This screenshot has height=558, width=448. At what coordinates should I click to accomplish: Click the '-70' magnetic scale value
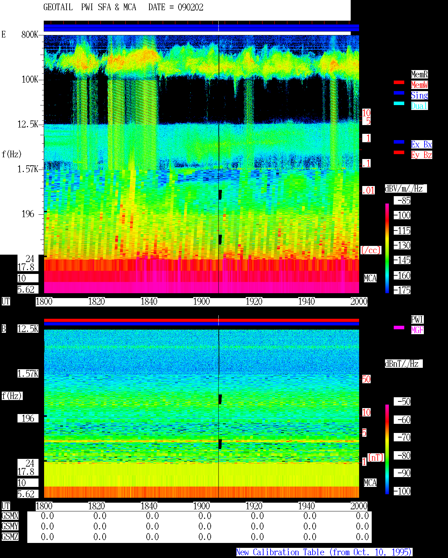(x=402, y=437)
